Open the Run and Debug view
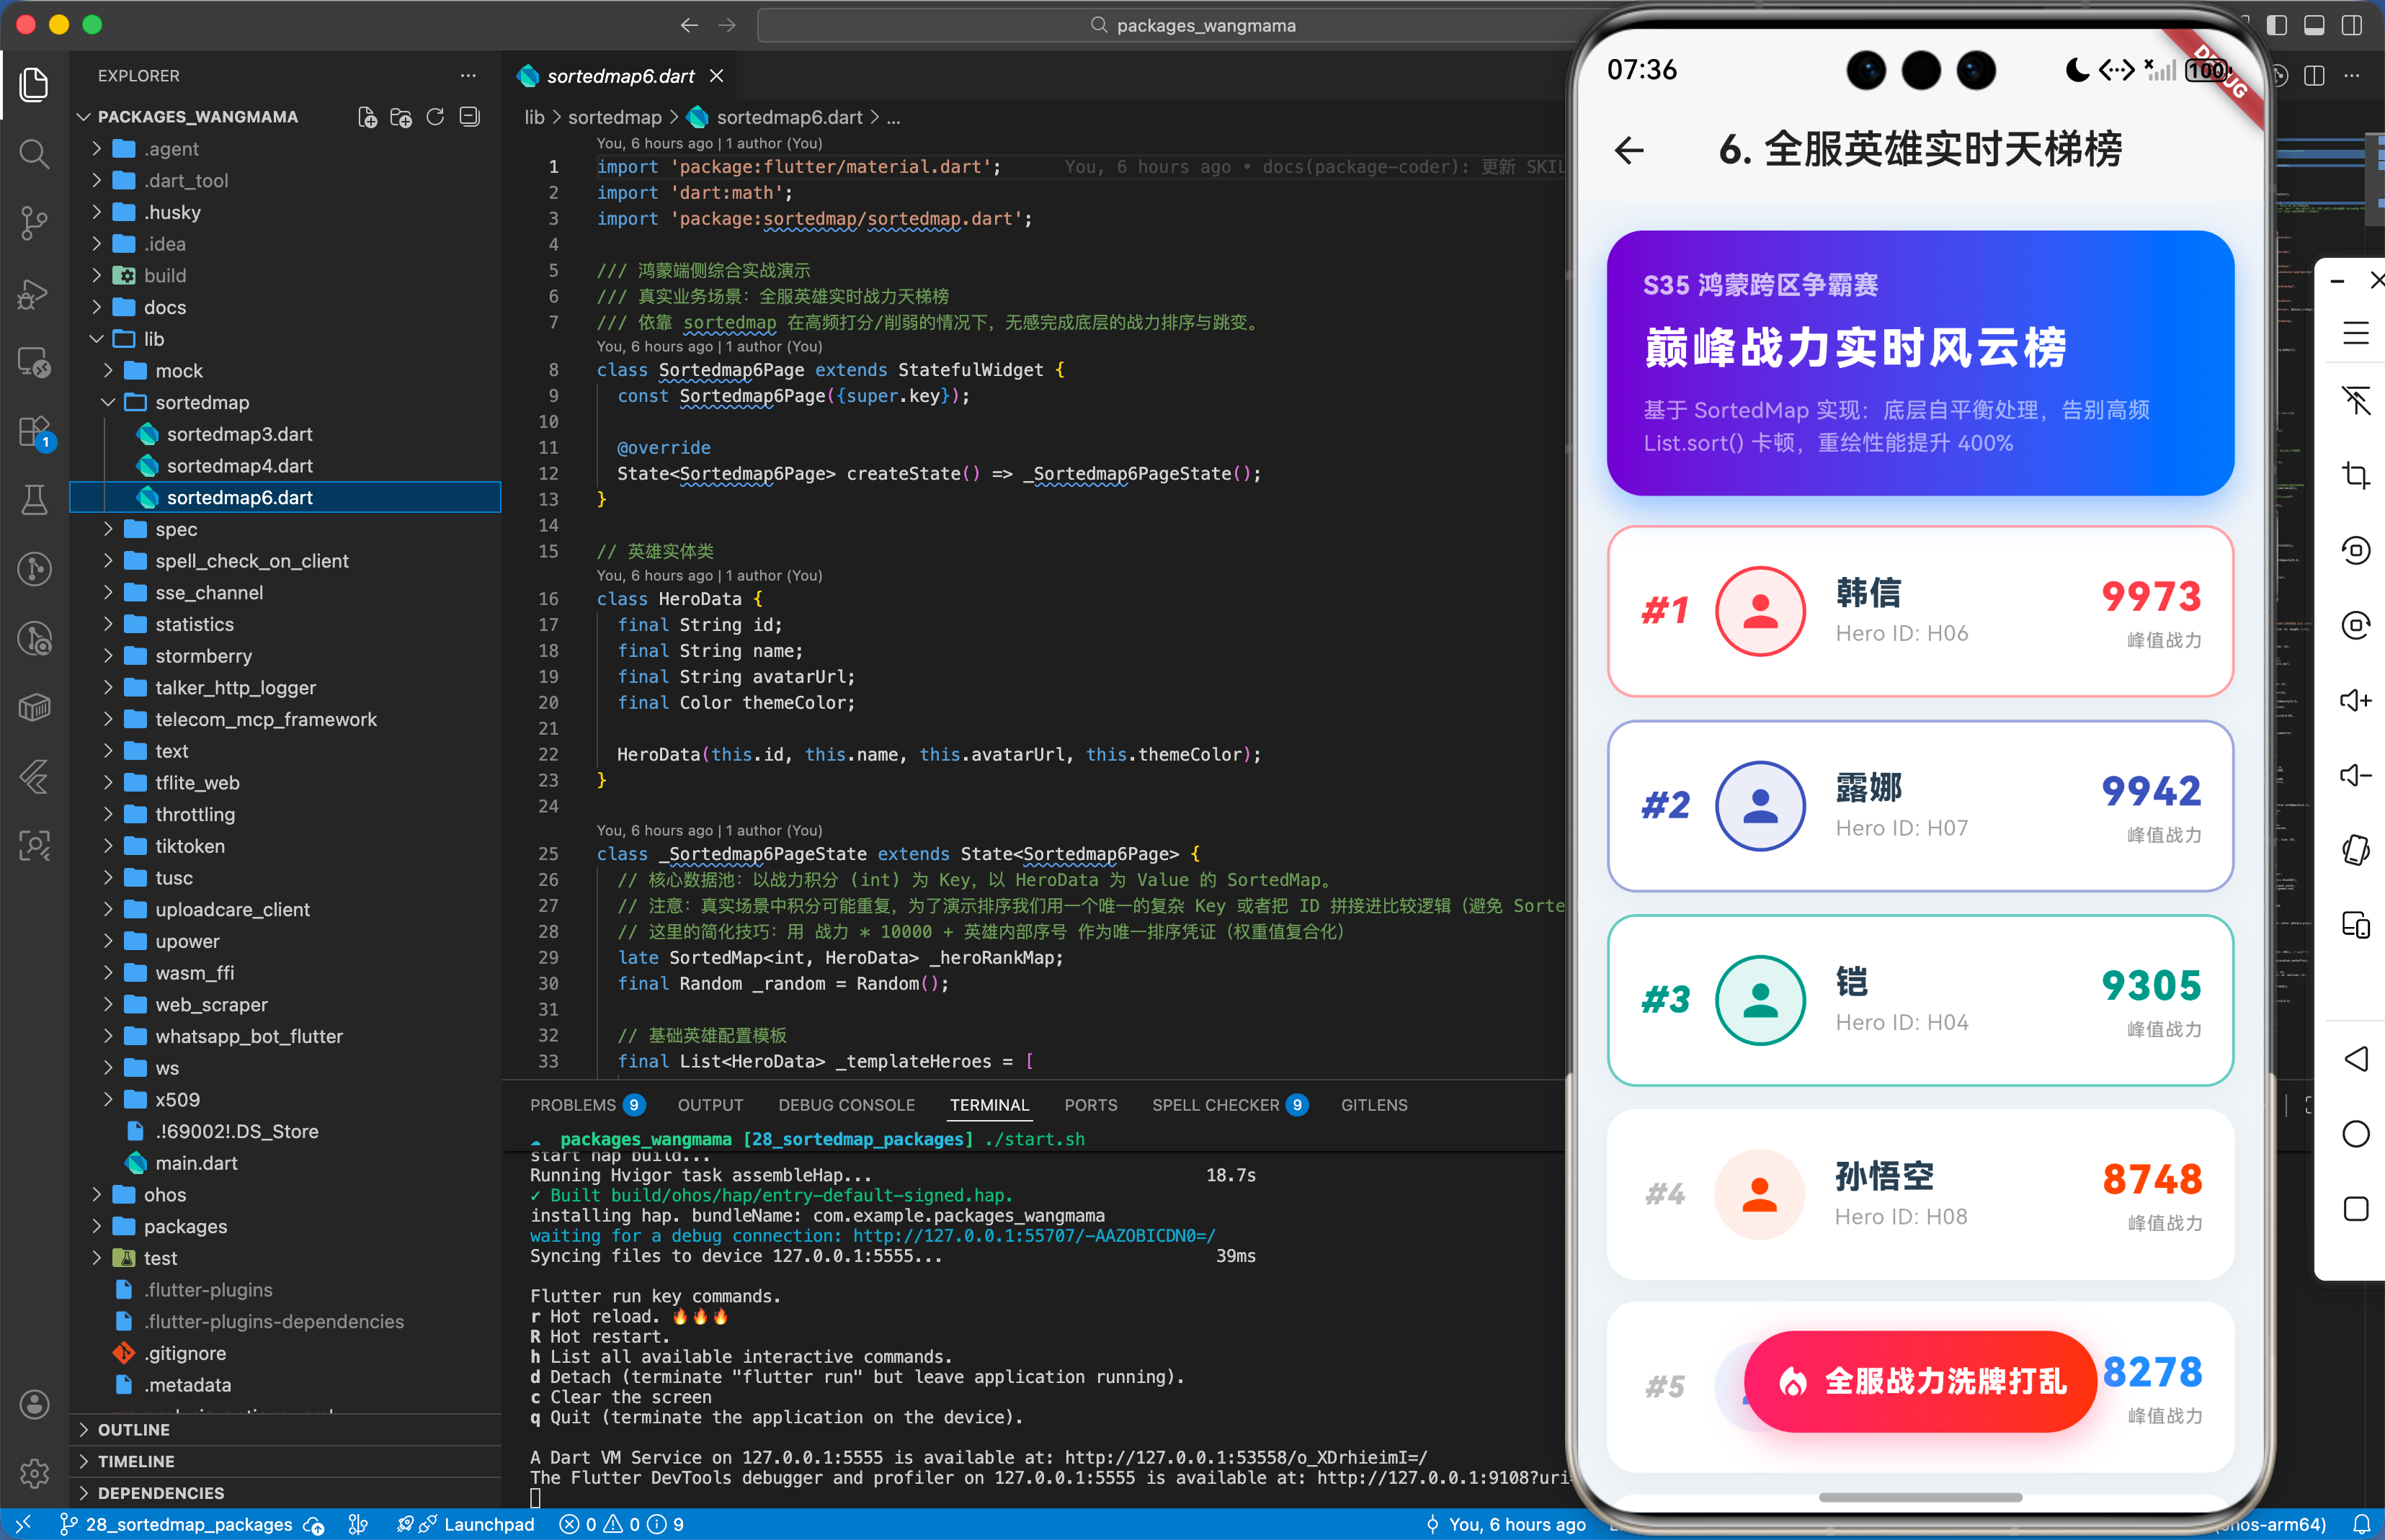 click(35, 294)
